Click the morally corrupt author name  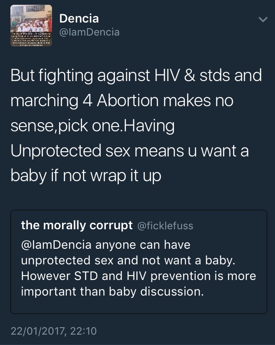(x=77, y=225)
